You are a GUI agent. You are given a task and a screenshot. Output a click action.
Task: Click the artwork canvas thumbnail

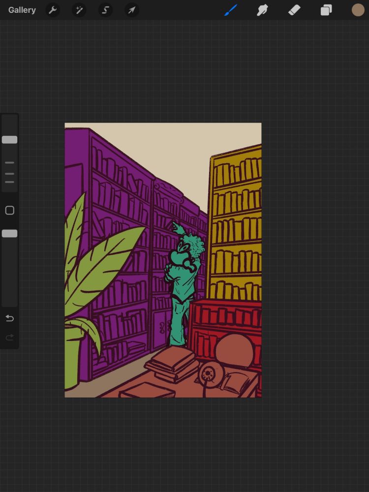pos(163,260)
